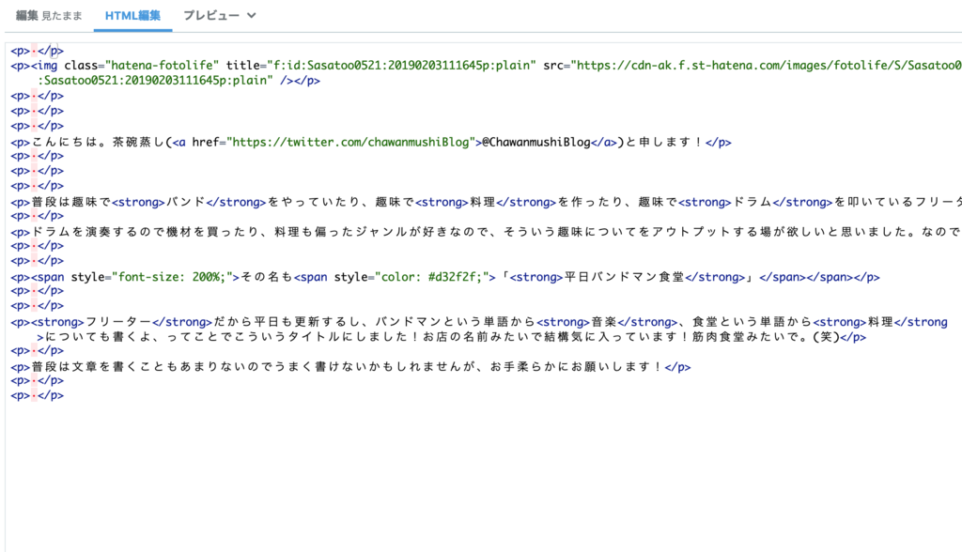Click the font-size: 200% style value
The height and width of the screenshot is (552, 962).
coord(176,277)
